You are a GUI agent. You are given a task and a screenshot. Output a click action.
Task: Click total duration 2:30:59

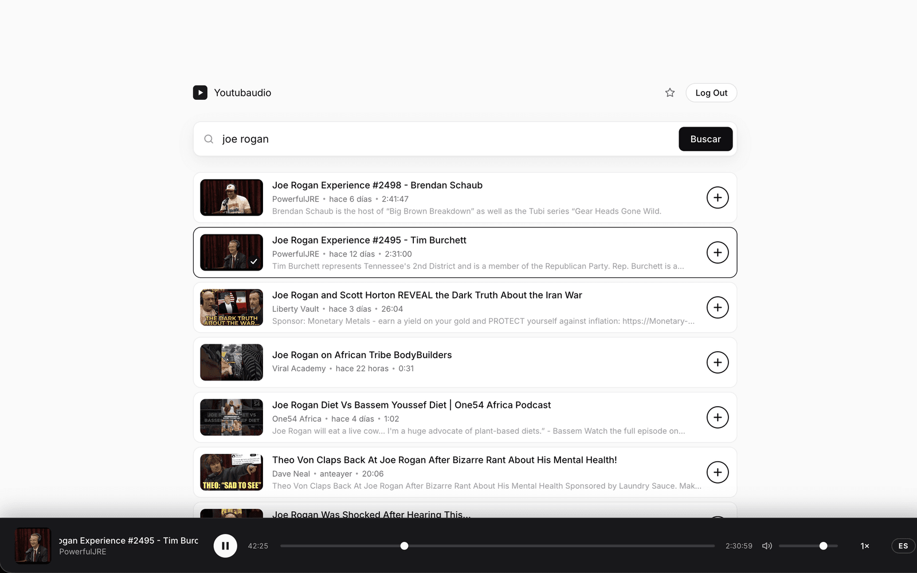pos(739,546)
